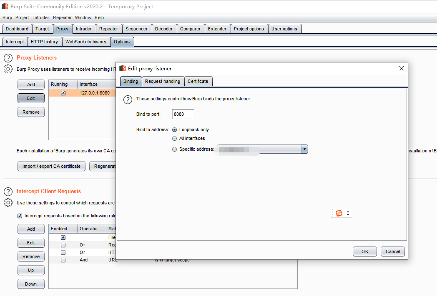The height and width of the screenshot is (296, 437).
Task: Click Edit button under Proxy Listeners
Action: [x=31, y=98]
